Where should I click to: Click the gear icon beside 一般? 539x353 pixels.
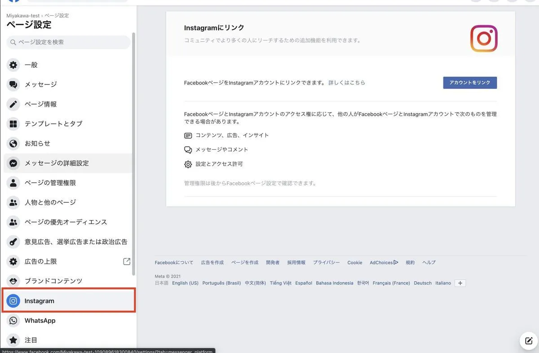pyautogui.click(x=13, y=65)
